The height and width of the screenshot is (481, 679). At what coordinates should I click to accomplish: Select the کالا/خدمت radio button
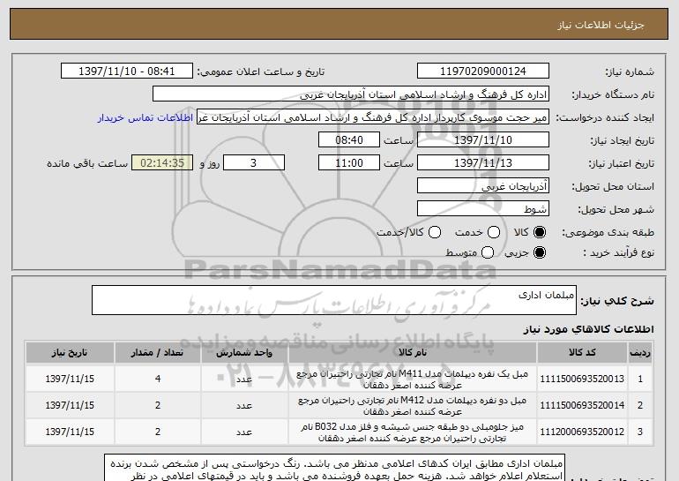pos(435,232)
